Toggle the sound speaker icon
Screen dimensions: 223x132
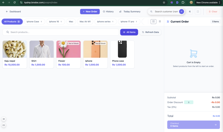point(4,119)
